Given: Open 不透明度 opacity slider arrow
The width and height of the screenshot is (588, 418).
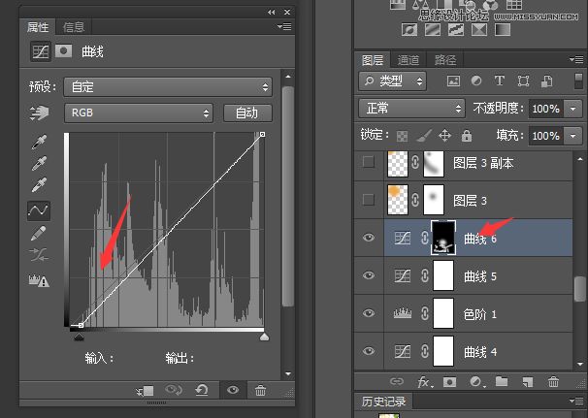Looking at the screenshot, I should [573, 109].
